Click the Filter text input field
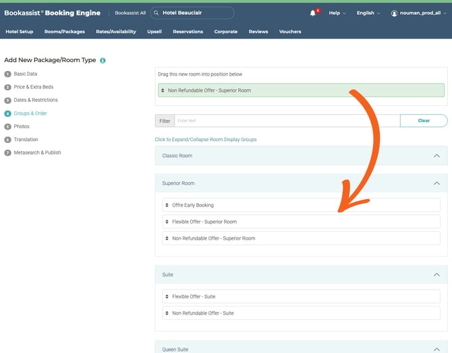The height and width of the screenshot is (353, 452). [x=287, y=121]
